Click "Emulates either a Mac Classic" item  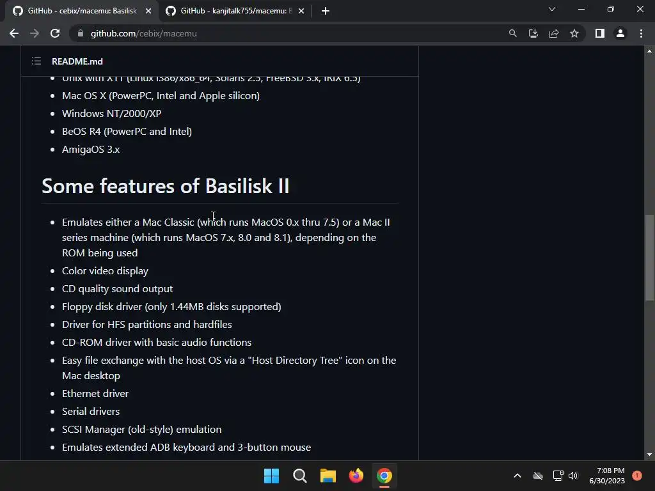(226, 238)
